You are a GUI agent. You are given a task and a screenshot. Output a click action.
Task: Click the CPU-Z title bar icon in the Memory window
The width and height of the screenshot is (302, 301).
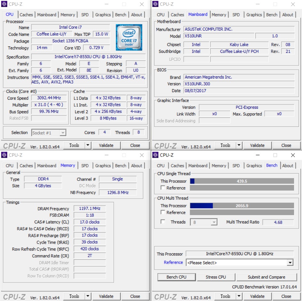click(x=4, y=155)
